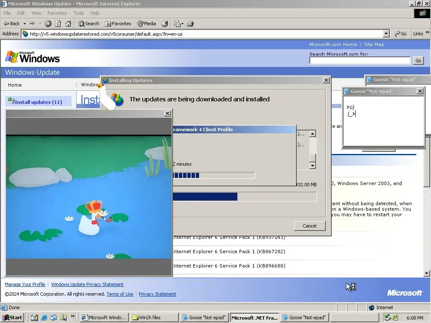Open the Site Map link
This screenshot has width=431, height=323.
pos(374,44)
